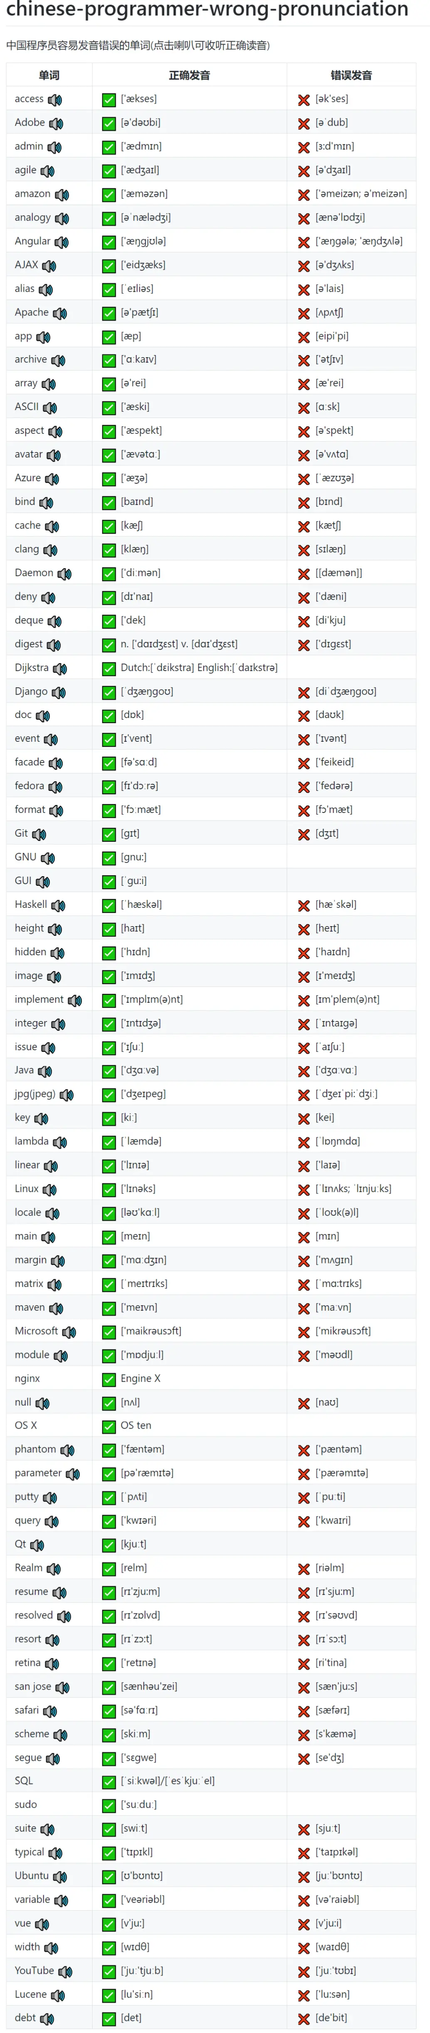Click the speaker icon next to Django

pyautogui.click(x=58, y=692)
